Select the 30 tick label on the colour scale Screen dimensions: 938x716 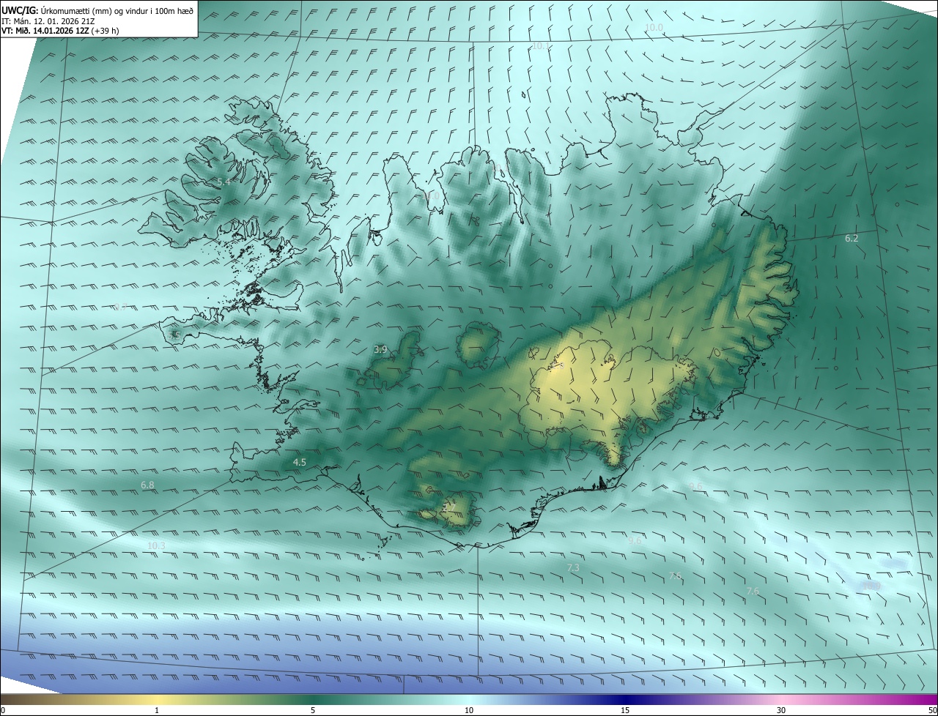pyautogui.click(x=781, y=710)
